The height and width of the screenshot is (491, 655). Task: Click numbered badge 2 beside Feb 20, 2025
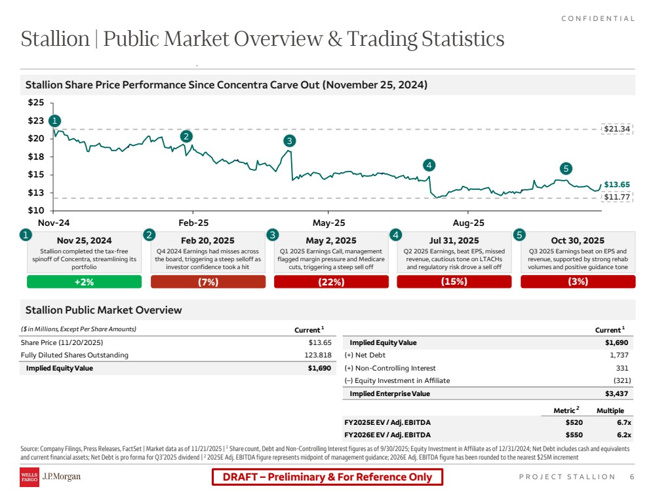pyautogui.click(x=149, y=235)
